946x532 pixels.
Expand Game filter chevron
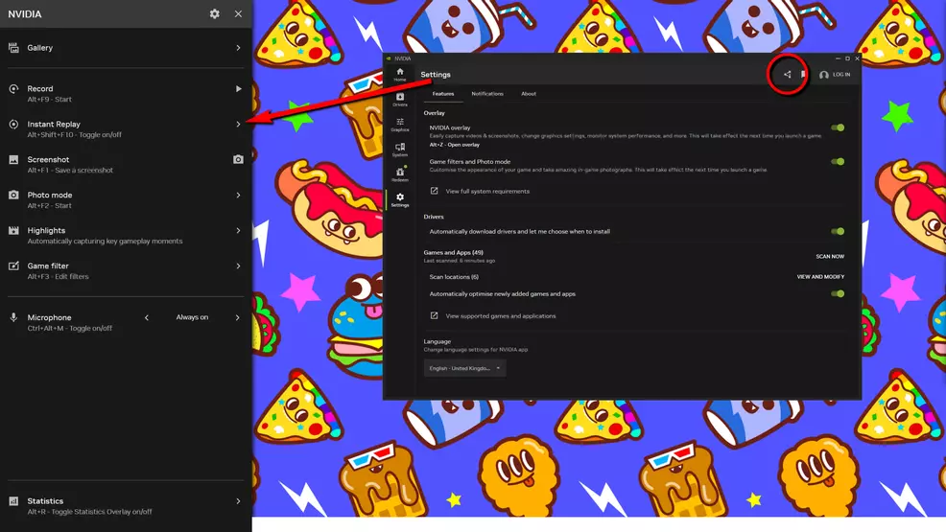[238, 266]
